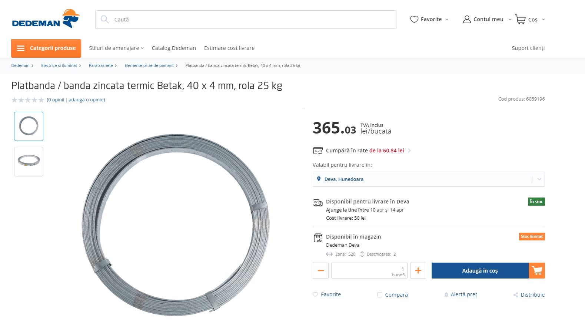585x334 pixels.
Task: Click the product title heading
Action: click(147, 86)
